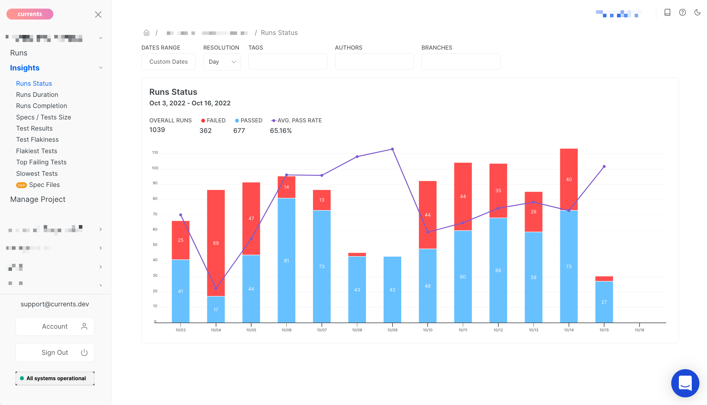707x405 pixels.
Task: Click the Custom Dates button
Action: tap(169, 62)
